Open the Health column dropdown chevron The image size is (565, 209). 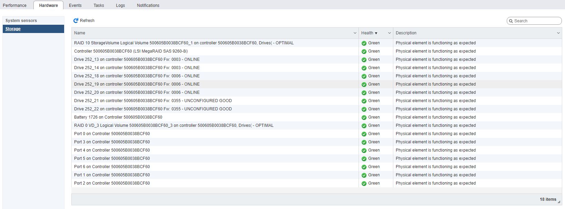[x=389, y=33]
